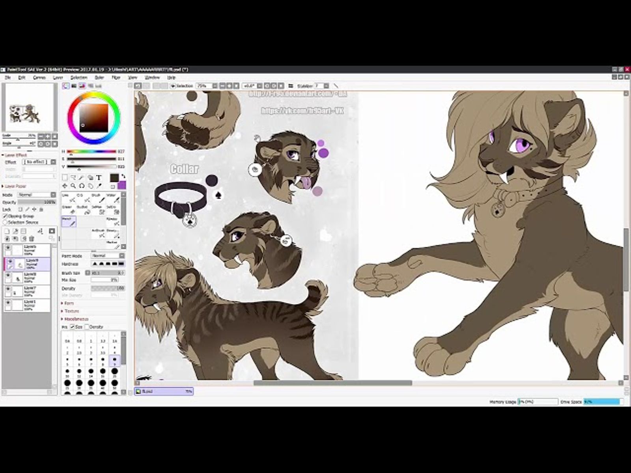This screenshot has width=631, height=473.
Task: Click the foreground color swatch
Action: 114,178
